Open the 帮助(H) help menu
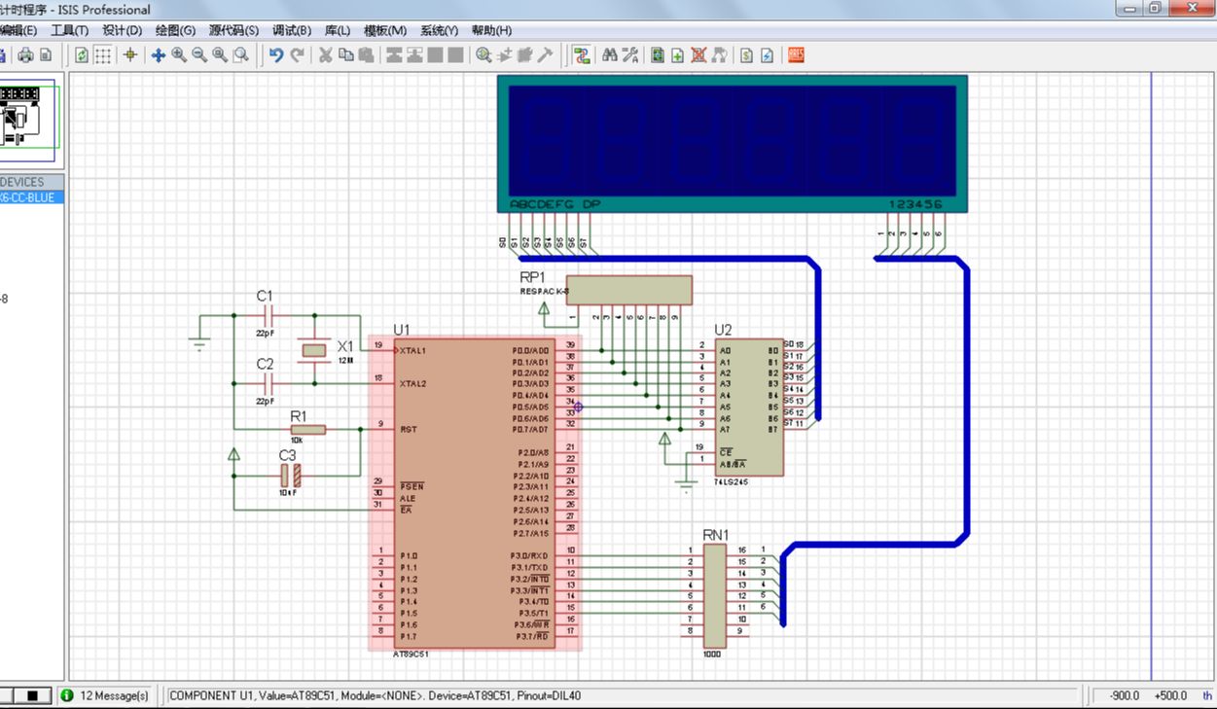Image resolution: width=1217 pixels, height=709 pixels. point(491,31)
